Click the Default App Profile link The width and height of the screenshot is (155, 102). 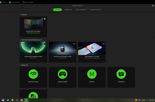33,33
